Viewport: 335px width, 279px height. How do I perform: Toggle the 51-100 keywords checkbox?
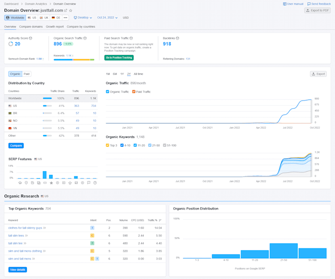(164, 145)
